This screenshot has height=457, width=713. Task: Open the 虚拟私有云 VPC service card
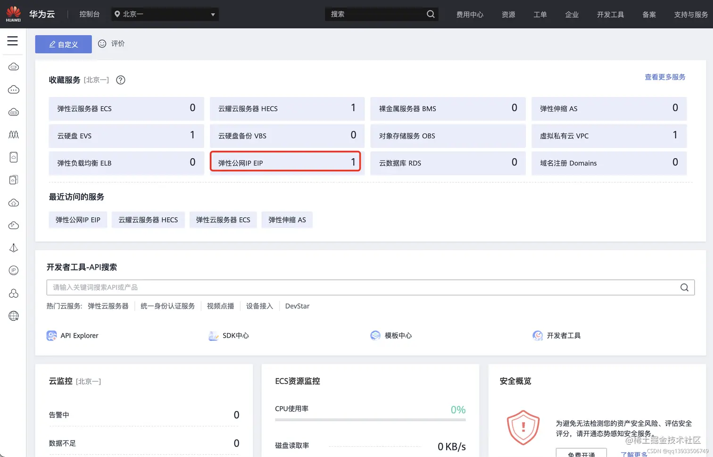click(x=609, y=136)
